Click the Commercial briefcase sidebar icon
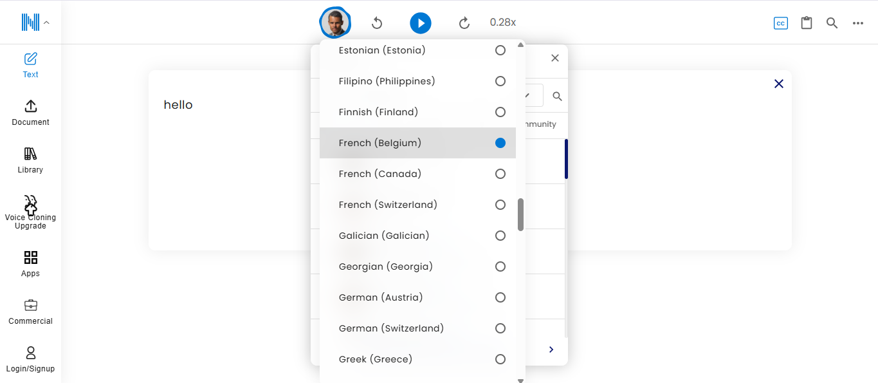 click(30, 311)
